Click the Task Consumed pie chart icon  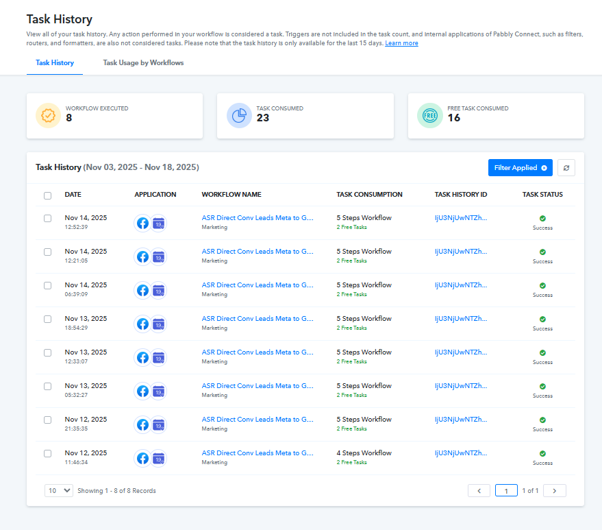pos(239,116)
